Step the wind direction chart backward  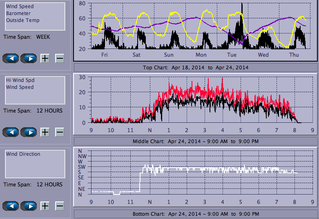(x=11, y=206)
